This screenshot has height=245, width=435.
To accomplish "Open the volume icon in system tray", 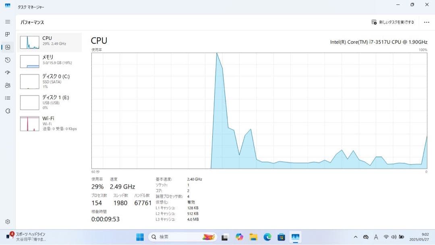I will point(394,237).
